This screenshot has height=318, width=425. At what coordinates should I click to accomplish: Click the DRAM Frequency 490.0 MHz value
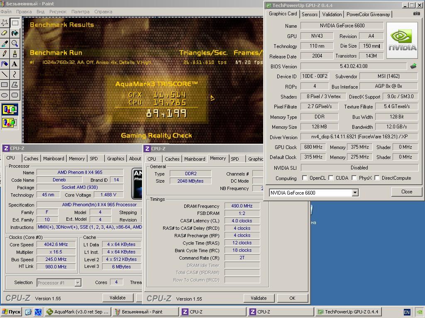point(242,206)
